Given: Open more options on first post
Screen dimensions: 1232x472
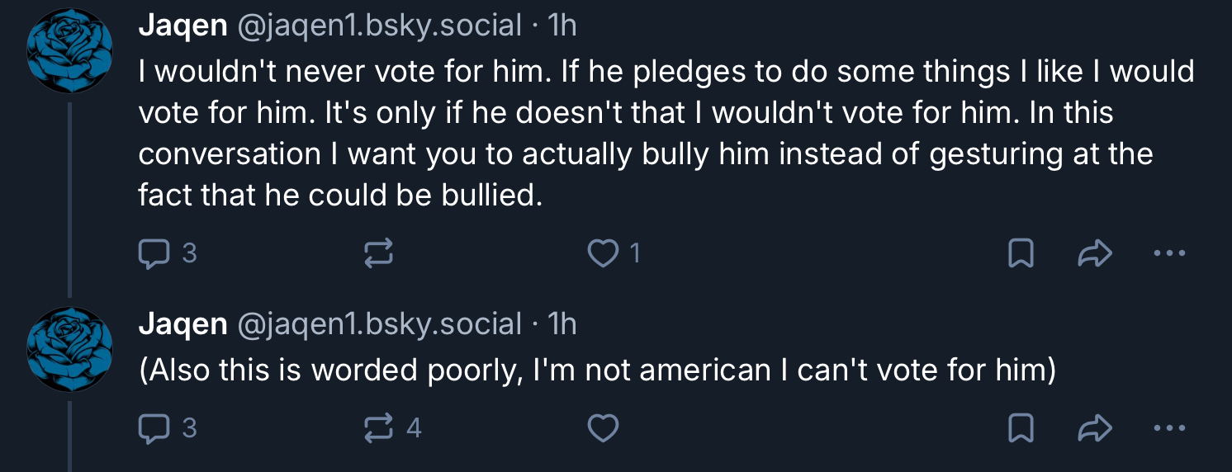Looking at the screenshot, I should [1169, 253].
